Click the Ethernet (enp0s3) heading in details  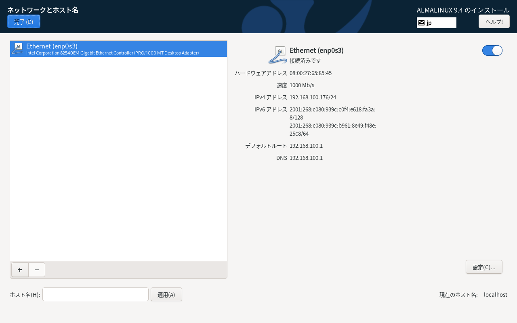point(317,50)
